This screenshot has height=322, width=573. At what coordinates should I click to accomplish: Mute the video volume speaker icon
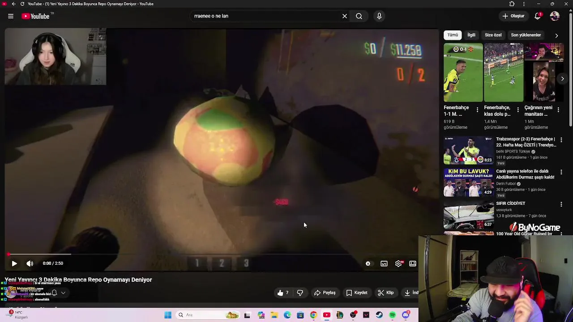tap(30, 263)
